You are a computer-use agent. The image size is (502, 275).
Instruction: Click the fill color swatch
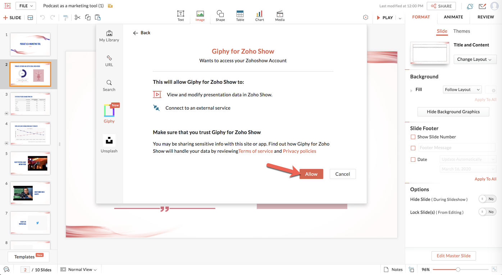490,90
